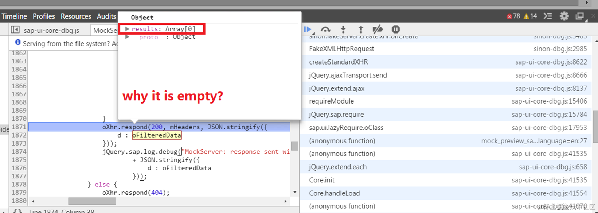Change DevTools dock side icon

[x=580, y=16]
